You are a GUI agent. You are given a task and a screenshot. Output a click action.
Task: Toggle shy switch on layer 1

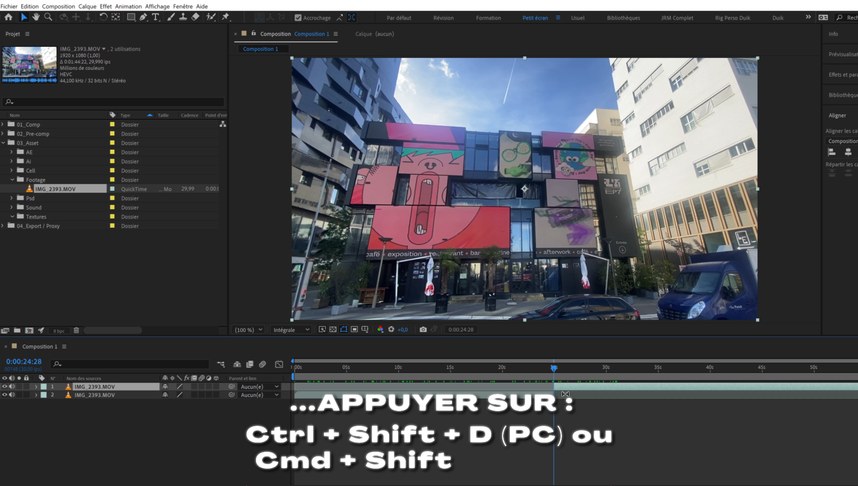(x=165, y=386)
